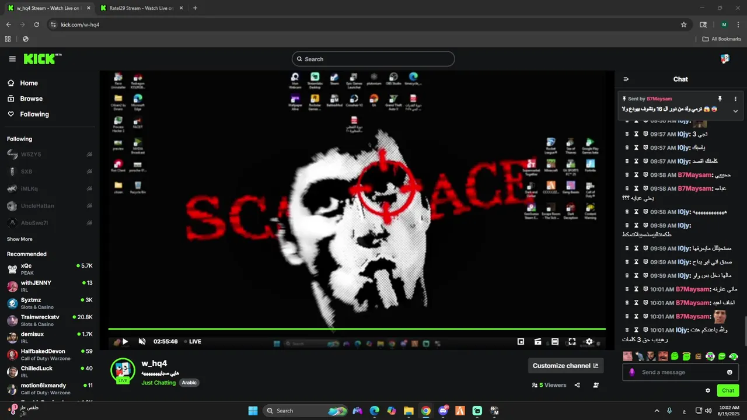Screen dimensions: 747x420
Task: Open the Kick sidebar hamburger menu
Action: click(x=12, y=59)
